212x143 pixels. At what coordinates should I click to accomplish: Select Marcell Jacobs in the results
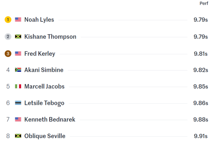[44, 86]
